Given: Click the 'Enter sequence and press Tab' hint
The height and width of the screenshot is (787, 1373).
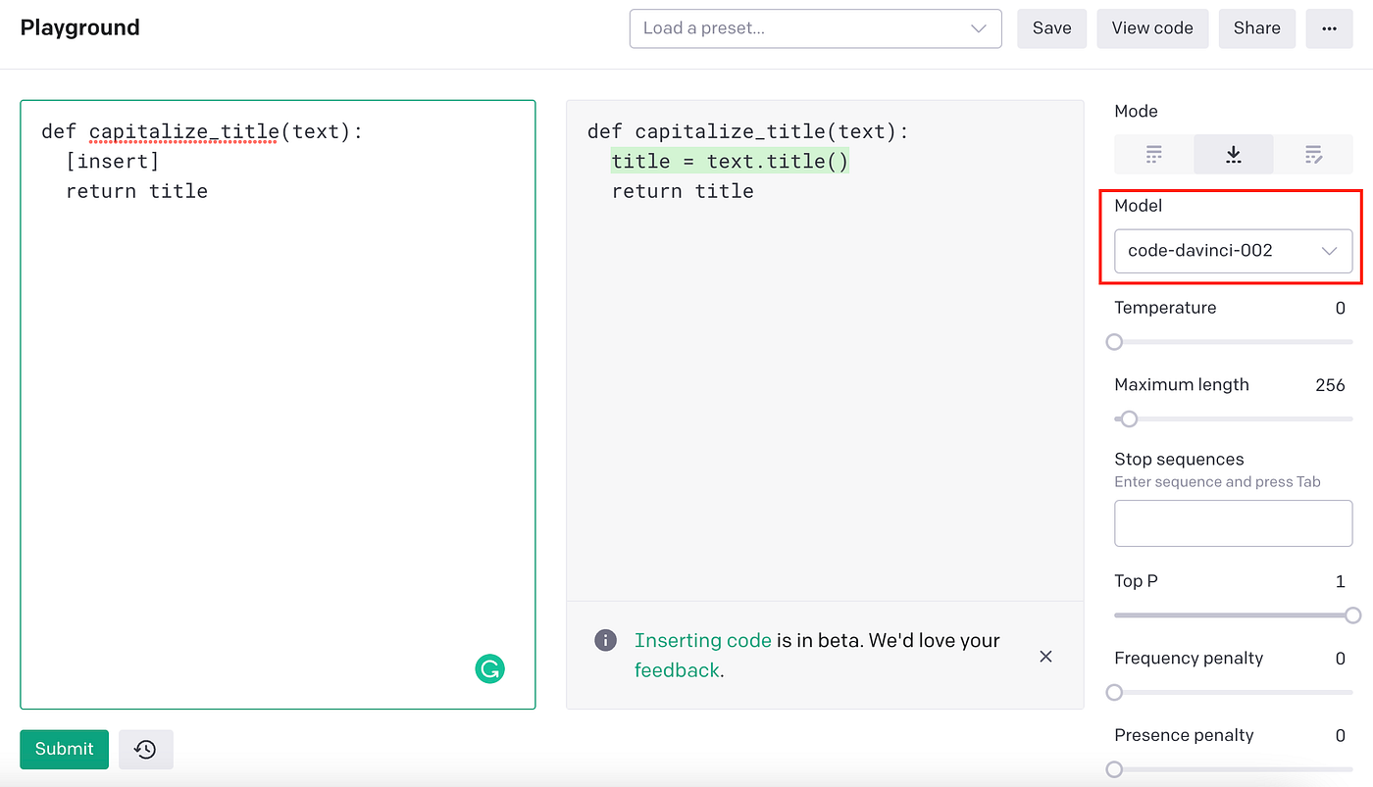Looking at the screenshot, I should point(1217,482).
